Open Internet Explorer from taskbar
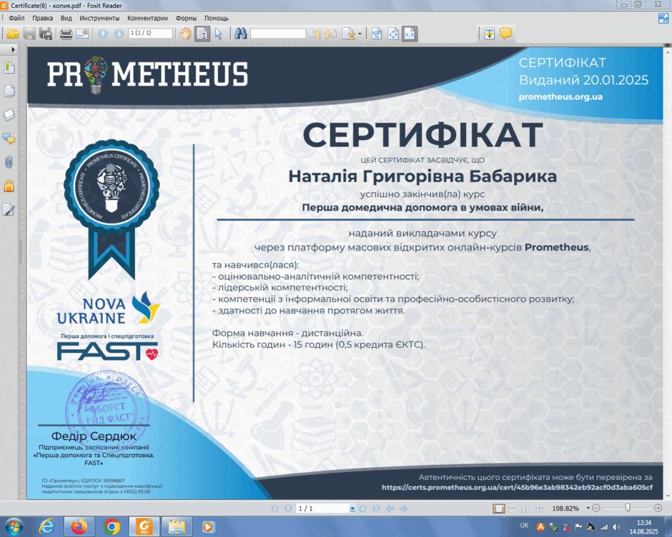This screenshot has height=537, width=672. click(x=46, y=526)
